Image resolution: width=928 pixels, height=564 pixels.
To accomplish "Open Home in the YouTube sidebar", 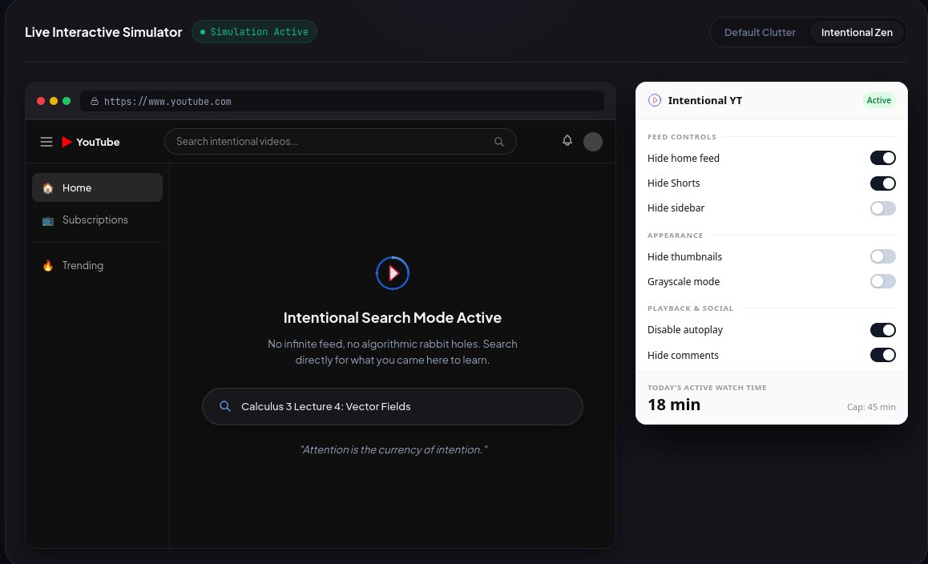I will click(x=97, y=187).
